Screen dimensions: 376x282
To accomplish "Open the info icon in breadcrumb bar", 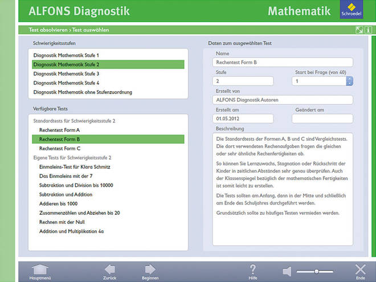I will click(369, 30).
